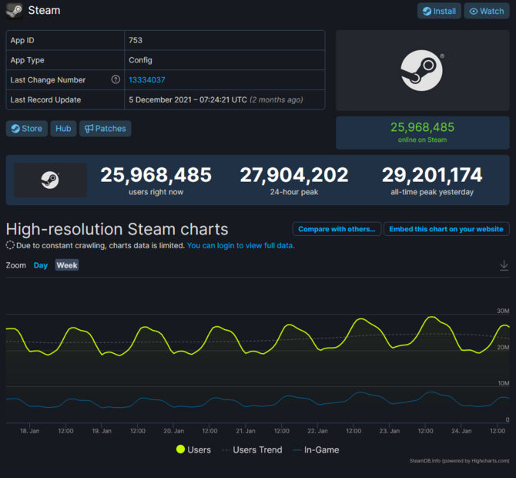Screen dimensions: 516x478
Task: Open change number 13334037 link
Action: (x=147, y=79)
